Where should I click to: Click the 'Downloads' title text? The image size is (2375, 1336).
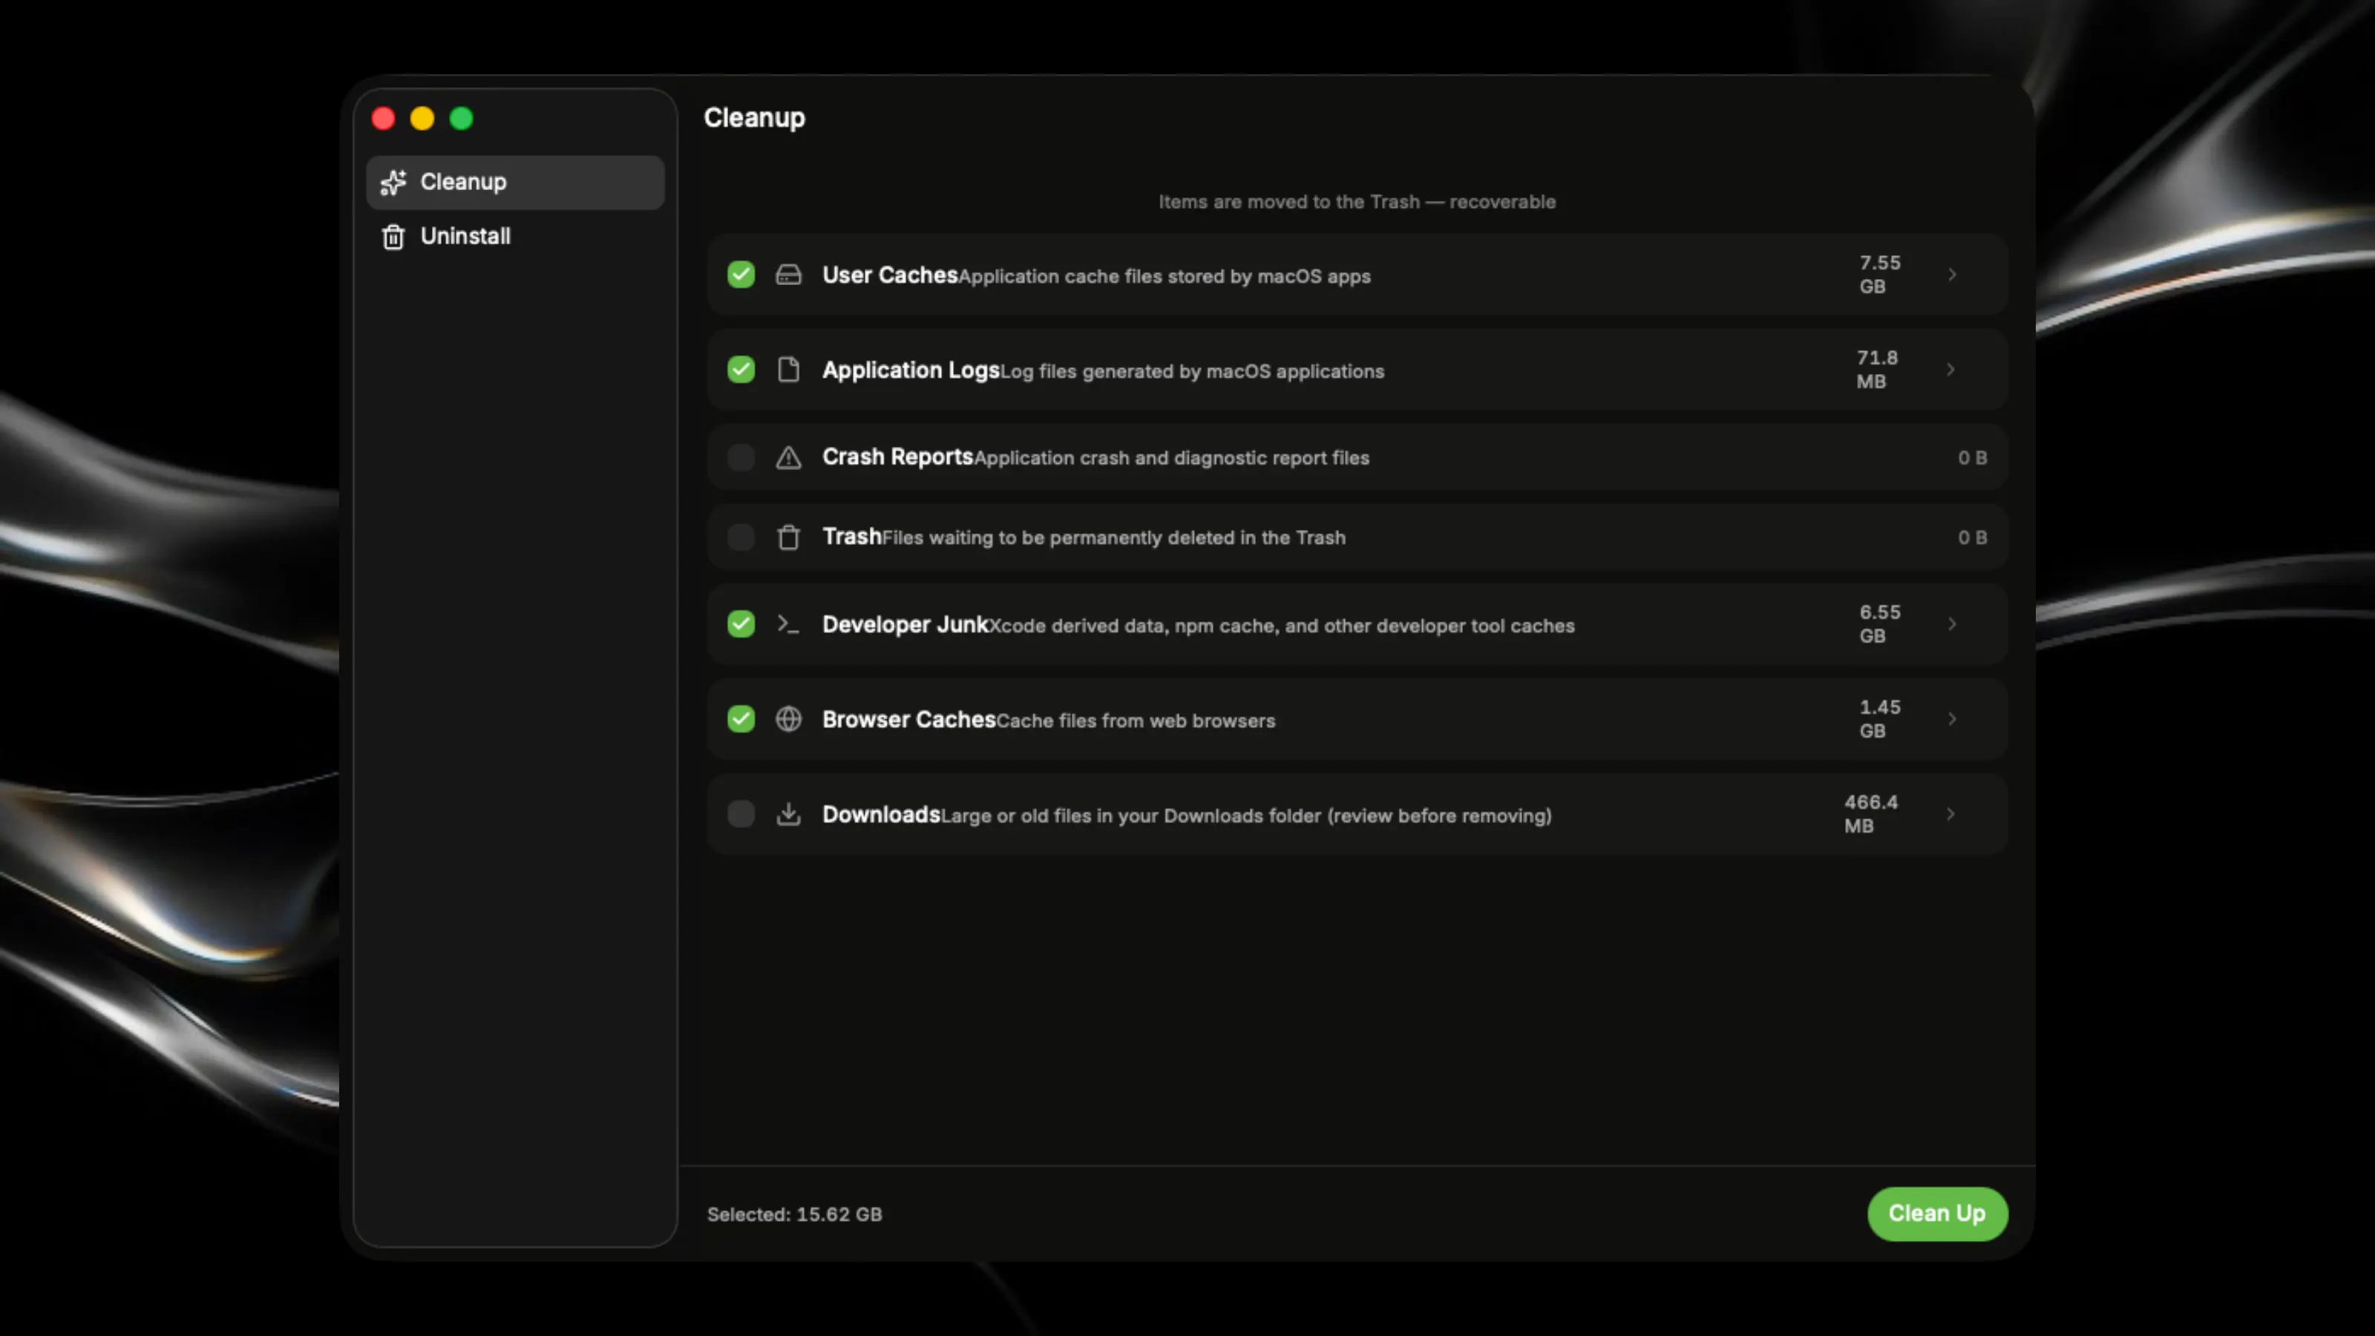880,814
